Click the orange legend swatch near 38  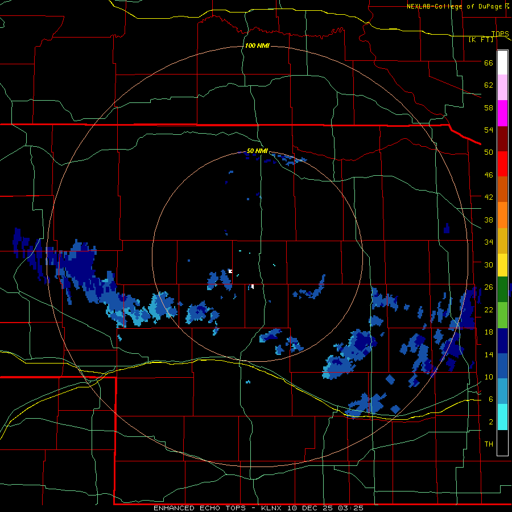pyautogui.click(x=502, y=215)
